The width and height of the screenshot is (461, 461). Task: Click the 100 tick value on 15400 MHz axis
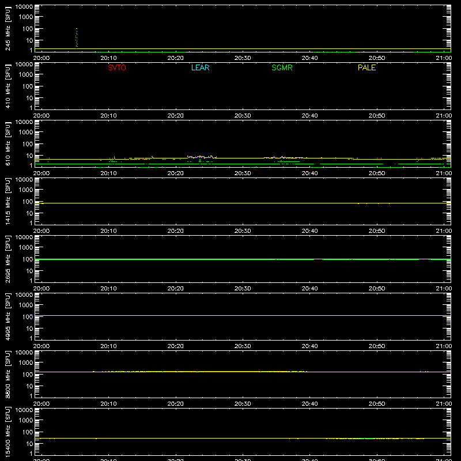tap(28, 432)
